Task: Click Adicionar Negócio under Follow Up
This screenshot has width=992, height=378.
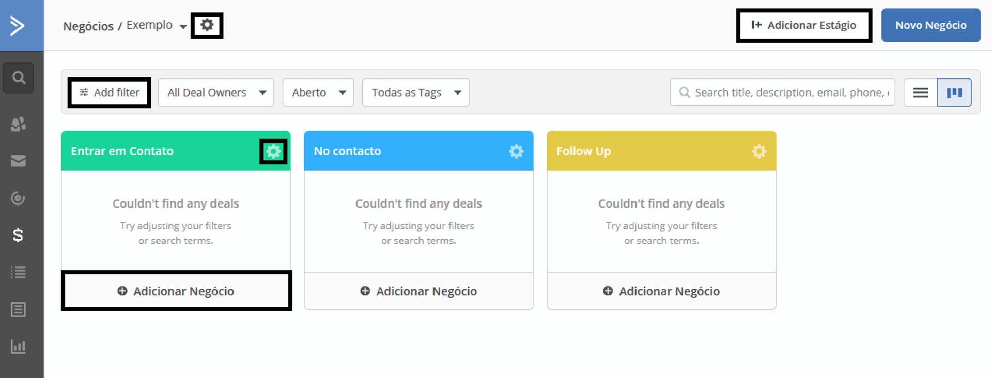Action: tap(661, 291)
